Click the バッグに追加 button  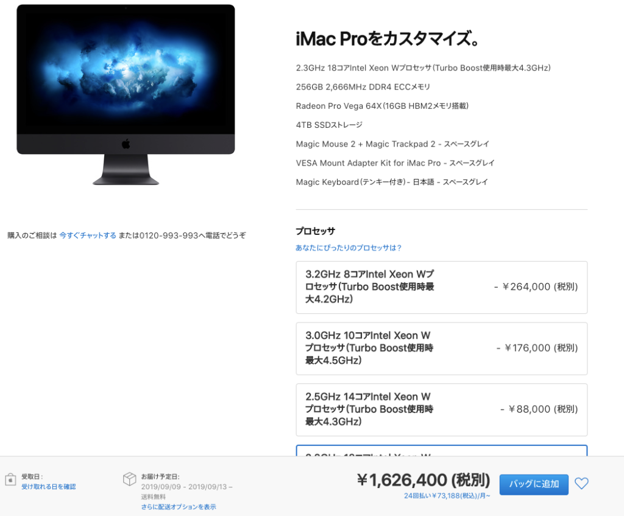[534, 484]
